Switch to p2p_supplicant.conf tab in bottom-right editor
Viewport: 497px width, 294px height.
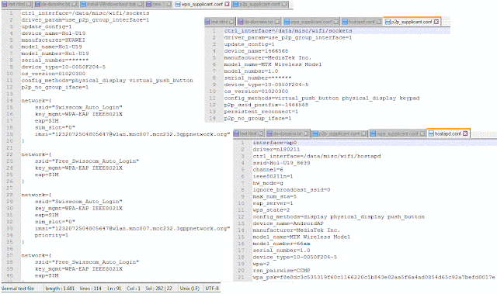339,133
